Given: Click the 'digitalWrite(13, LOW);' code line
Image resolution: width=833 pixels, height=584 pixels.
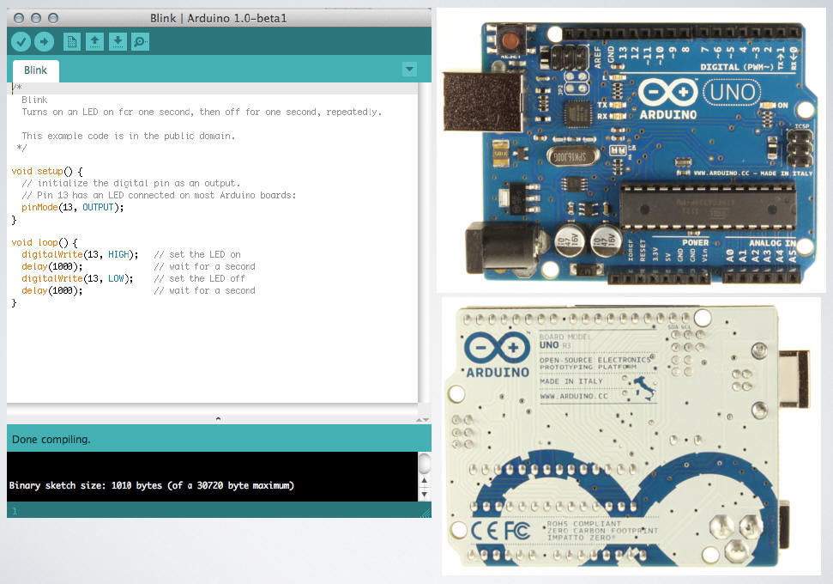Looking at the screenshot, I should [x=77, y=279].
